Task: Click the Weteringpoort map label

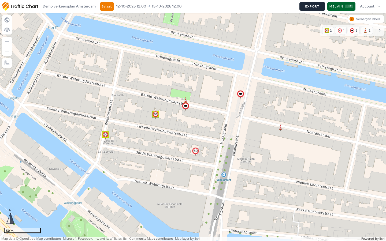Action: (73, 203)
